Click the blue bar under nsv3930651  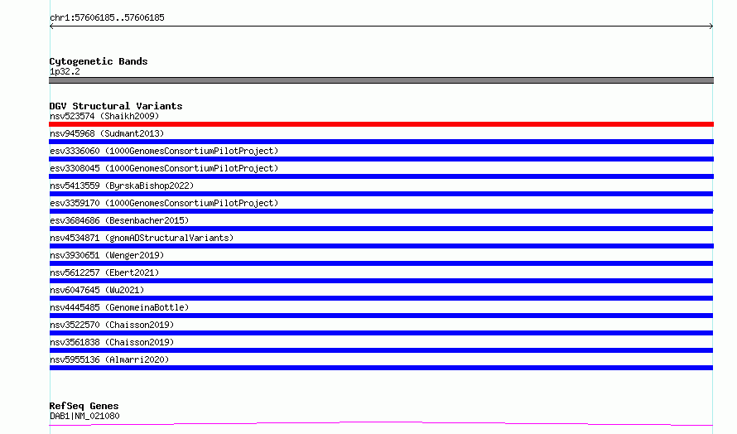click(381, 263)
